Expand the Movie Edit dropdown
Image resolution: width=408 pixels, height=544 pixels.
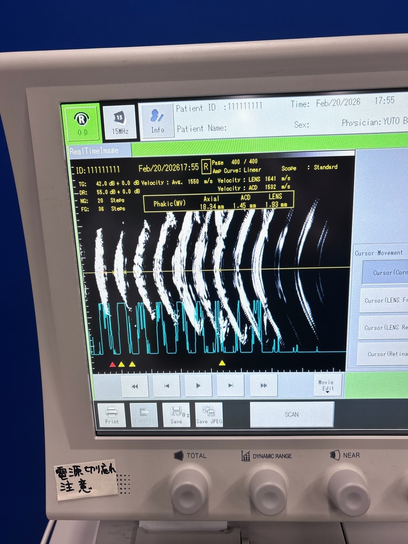coord(326,385)
